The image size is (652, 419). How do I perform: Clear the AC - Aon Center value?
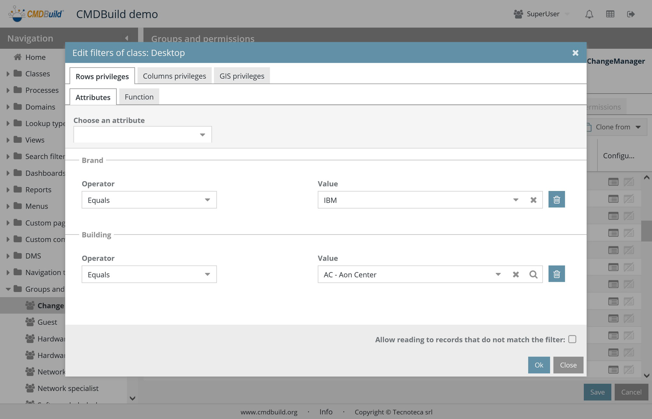click(515, 275)
